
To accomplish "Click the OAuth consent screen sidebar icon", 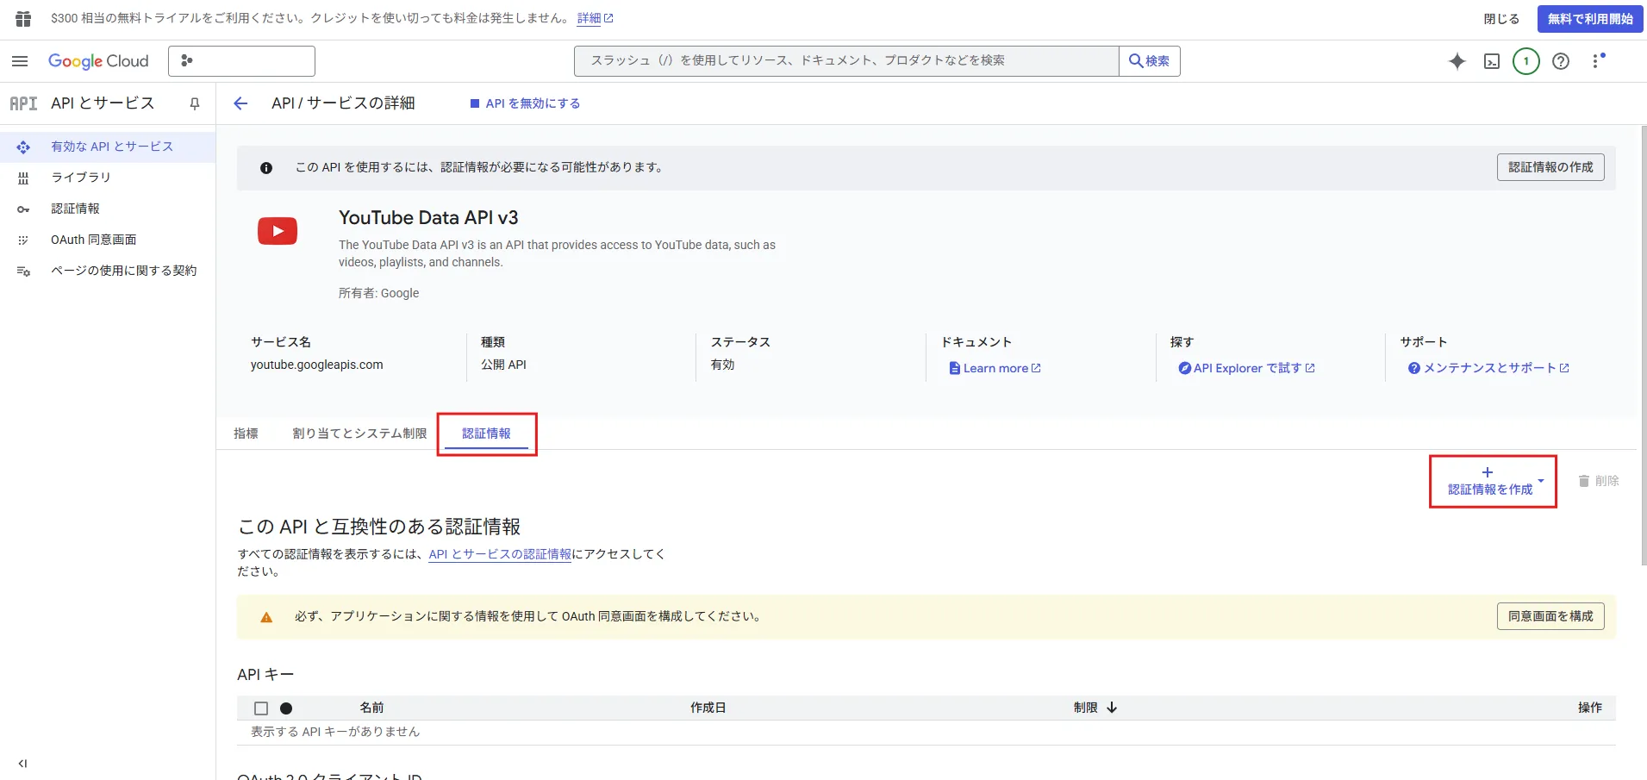I will [23, 240].
